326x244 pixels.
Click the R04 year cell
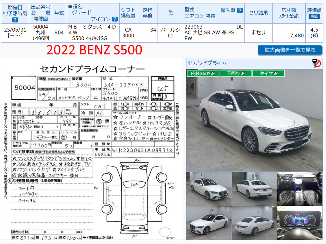[x=59, y=33]
